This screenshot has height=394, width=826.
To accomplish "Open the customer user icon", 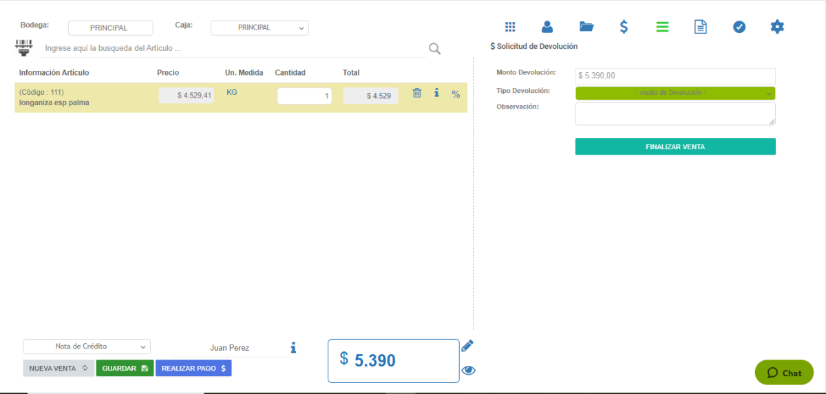I will pyautogui.click(x=547, y=27).
